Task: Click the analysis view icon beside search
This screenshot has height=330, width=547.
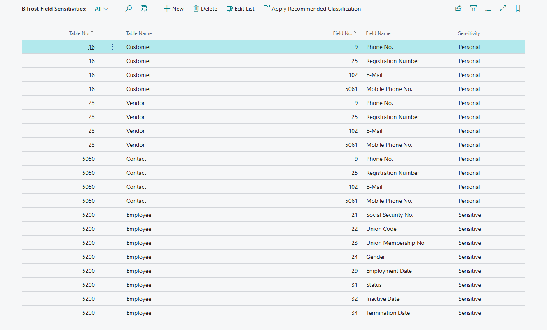Action: pyautogui.click(x=144, y=9)
